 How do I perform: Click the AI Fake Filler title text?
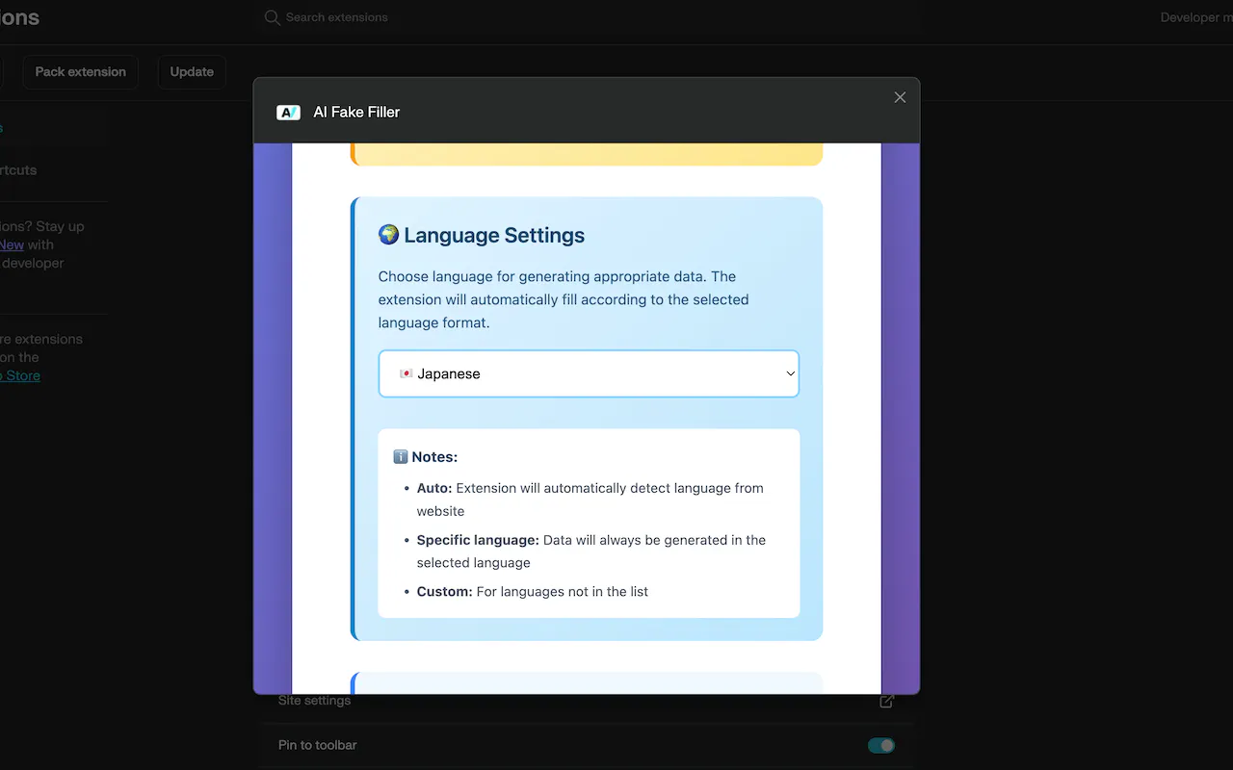pyautogui.click(x=356, y=112)
